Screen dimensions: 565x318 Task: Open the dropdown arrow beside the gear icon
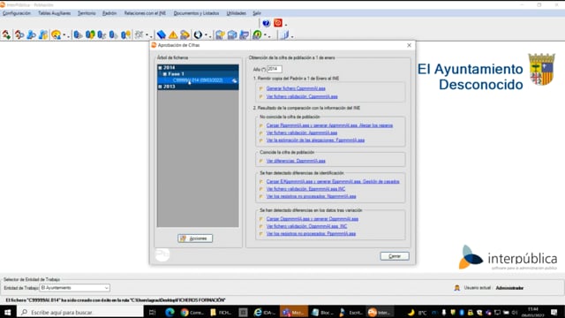147,35
